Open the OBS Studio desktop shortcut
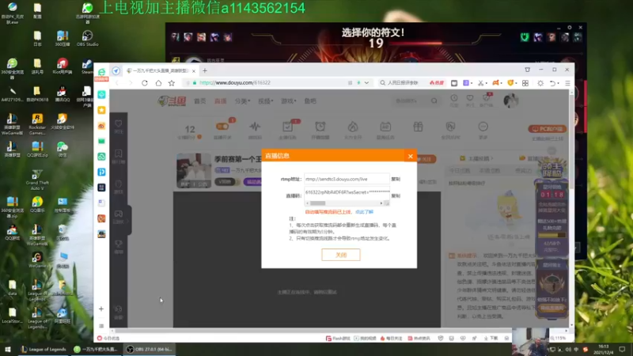 (87, 38)
